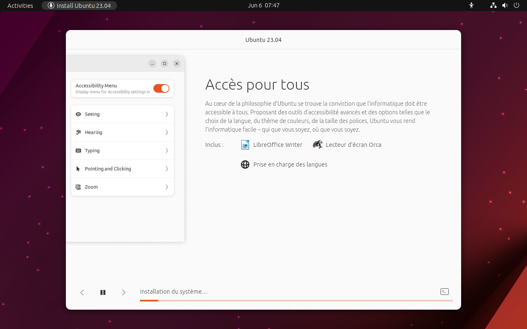Click the 'Accessibility Menu' label text
The image size is (527, 329).
click(96, 86)
